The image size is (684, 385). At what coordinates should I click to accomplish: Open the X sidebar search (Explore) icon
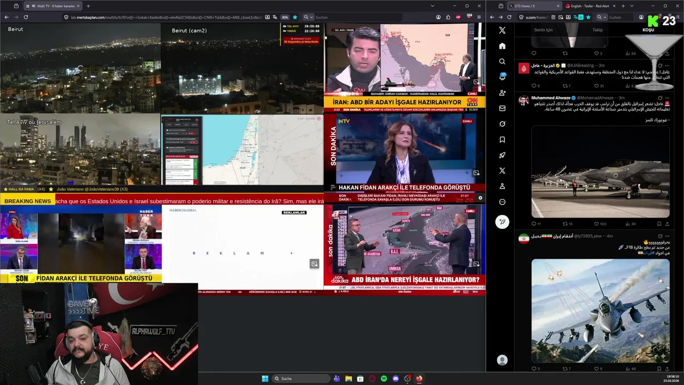click(x=502, y=61)
